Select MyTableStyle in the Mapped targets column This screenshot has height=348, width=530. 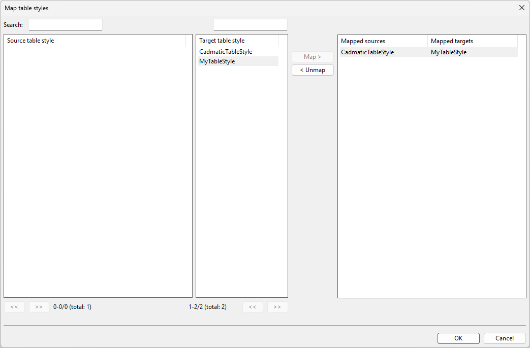click(449, 52)
